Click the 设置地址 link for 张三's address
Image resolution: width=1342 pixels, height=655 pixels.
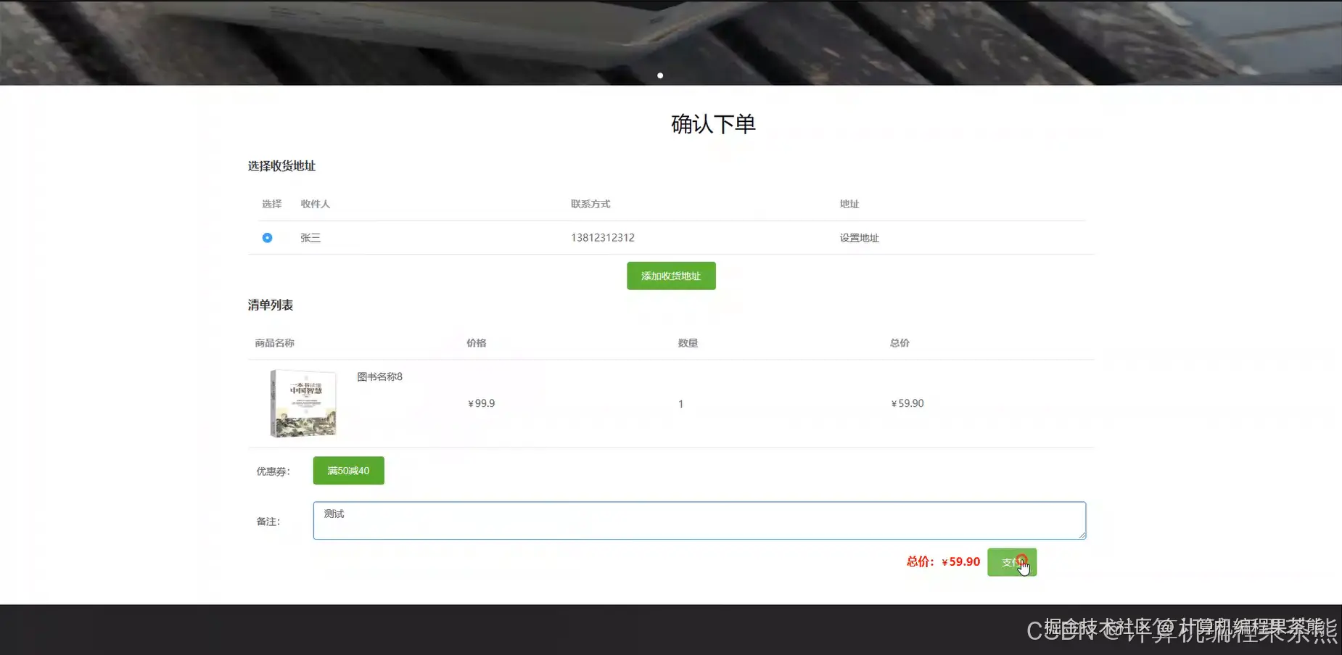859,237
